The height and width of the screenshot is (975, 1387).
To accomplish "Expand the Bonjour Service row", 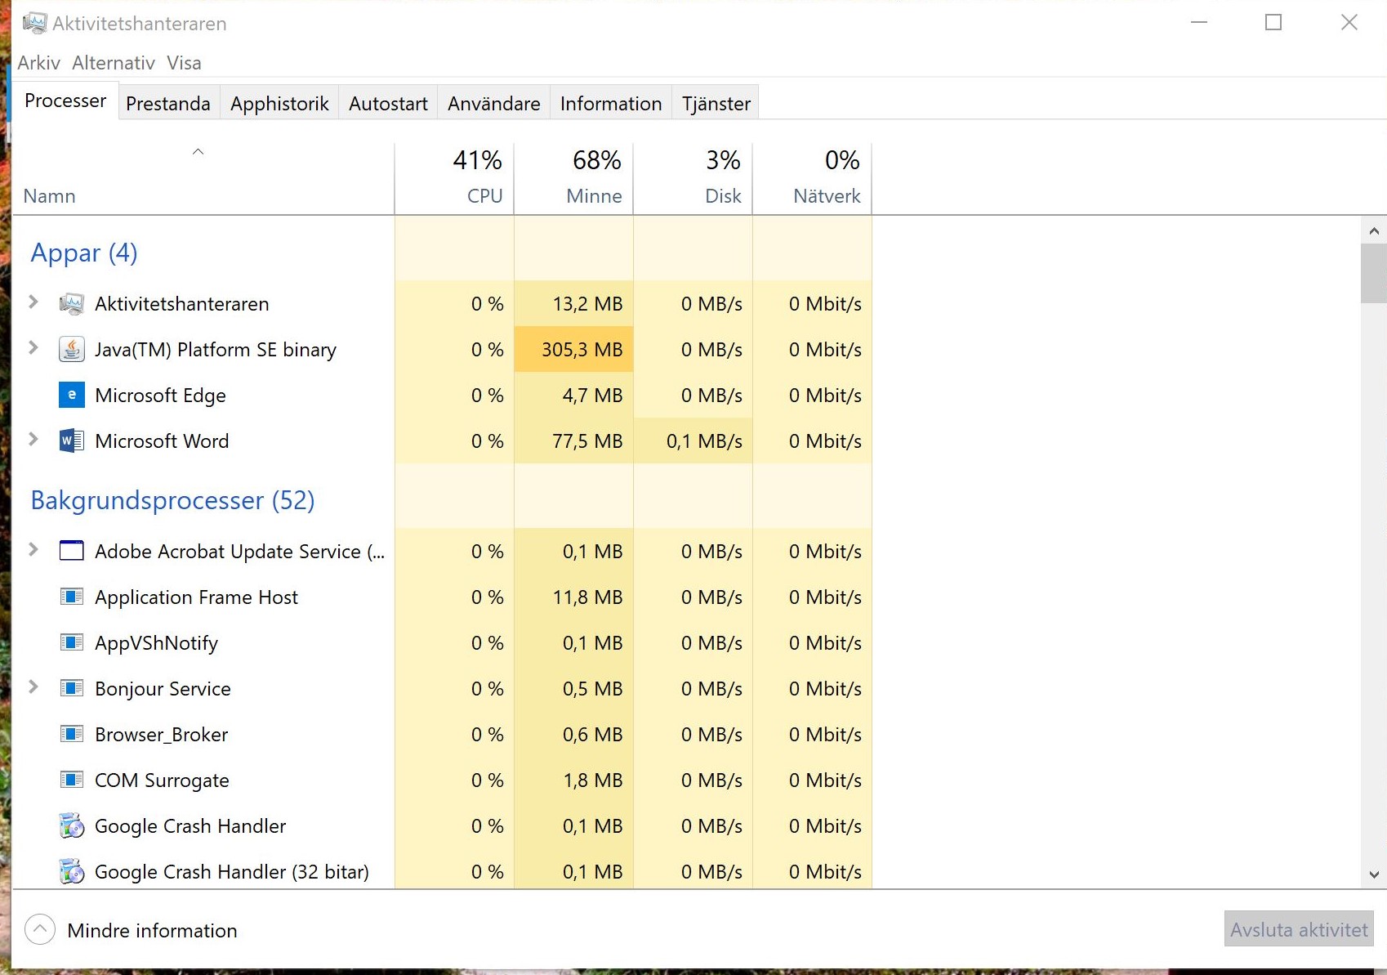I will (33, 687).
